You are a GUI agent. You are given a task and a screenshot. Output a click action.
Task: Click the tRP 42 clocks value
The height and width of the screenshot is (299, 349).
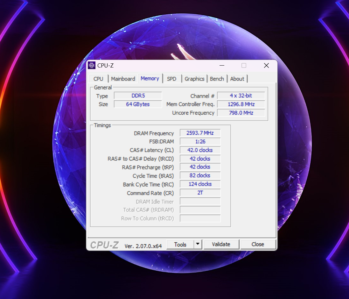click(200, 167)
